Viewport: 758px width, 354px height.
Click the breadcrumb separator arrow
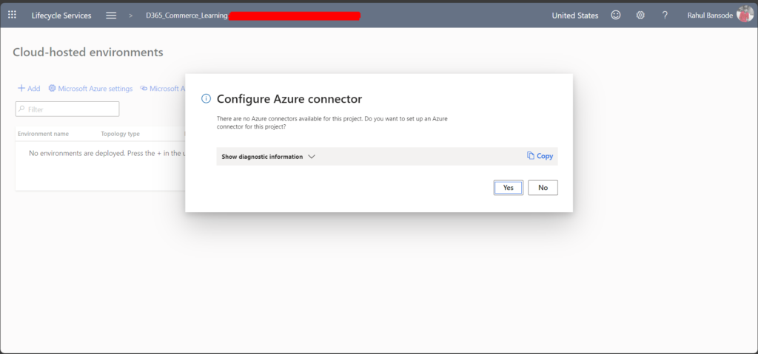tap(130, 16)
